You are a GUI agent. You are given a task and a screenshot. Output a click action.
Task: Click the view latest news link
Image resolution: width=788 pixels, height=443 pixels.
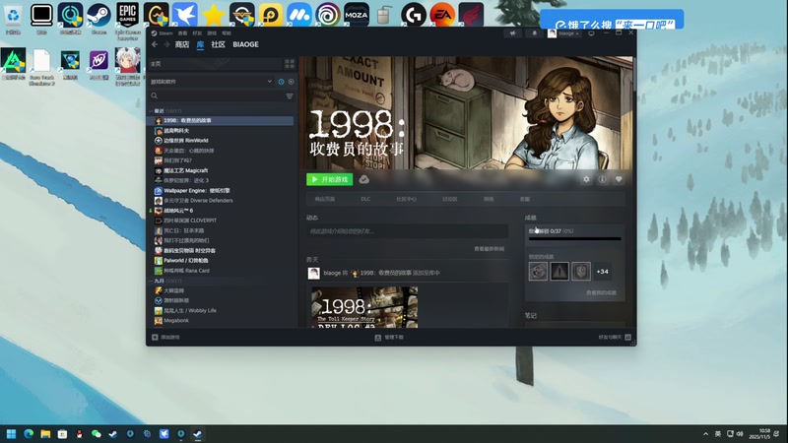click(x=489, y=249)
